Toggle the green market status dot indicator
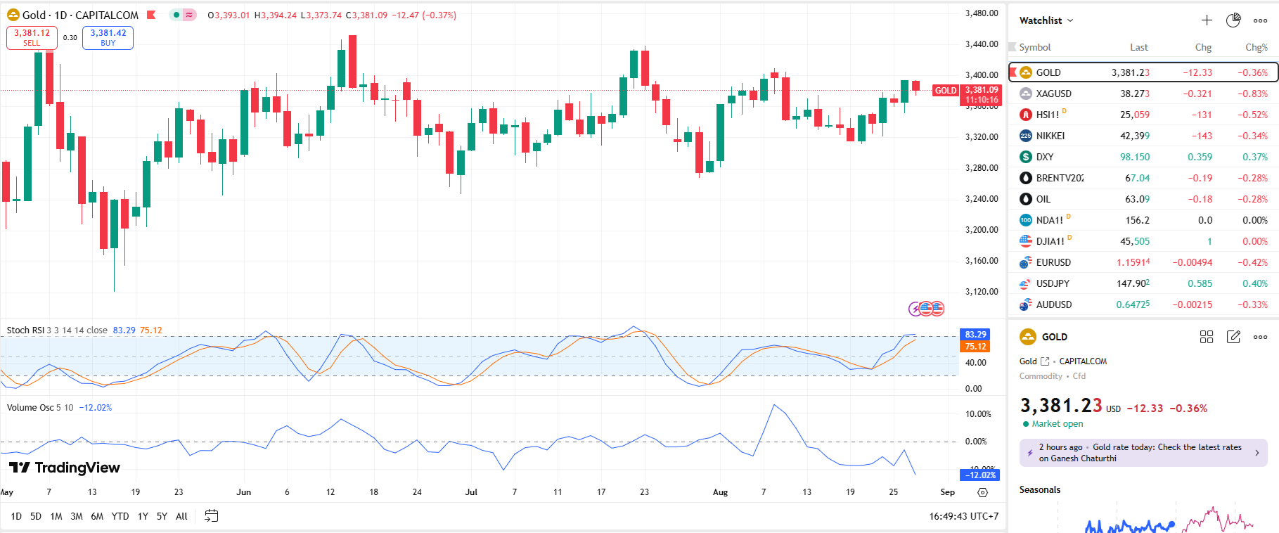1279x533 pixels. pyautogui.click(x=176, y=15)
